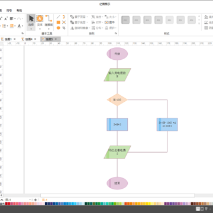Click the Center (居中) command
The width and height of the screenshot is (213, 213).
(109, 22)
